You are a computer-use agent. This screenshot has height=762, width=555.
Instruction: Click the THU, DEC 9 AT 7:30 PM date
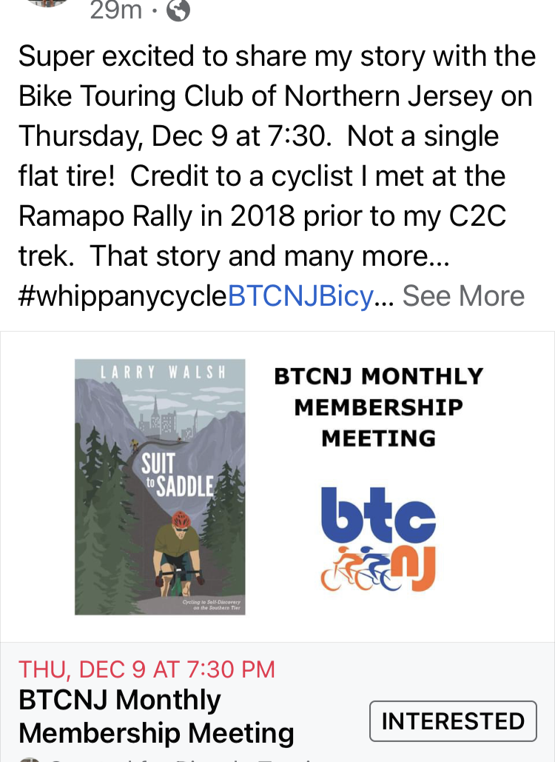147,669
